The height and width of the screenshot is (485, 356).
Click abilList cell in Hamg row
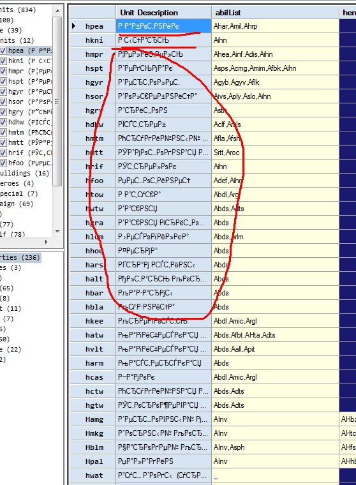coord(275,419)
